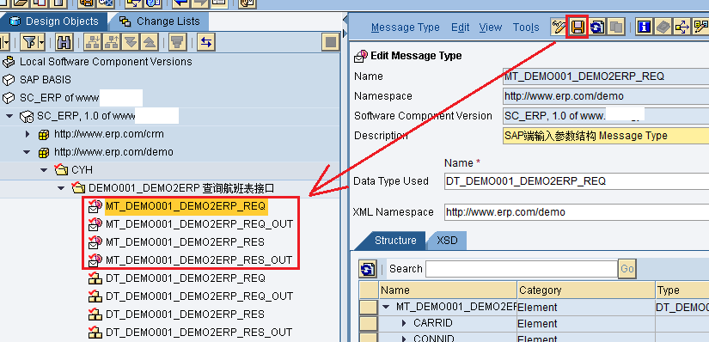This screenshot has height=342, width=709.
Task: Open the filter funnel dropdown arrow
Action: tap(41, 43)
